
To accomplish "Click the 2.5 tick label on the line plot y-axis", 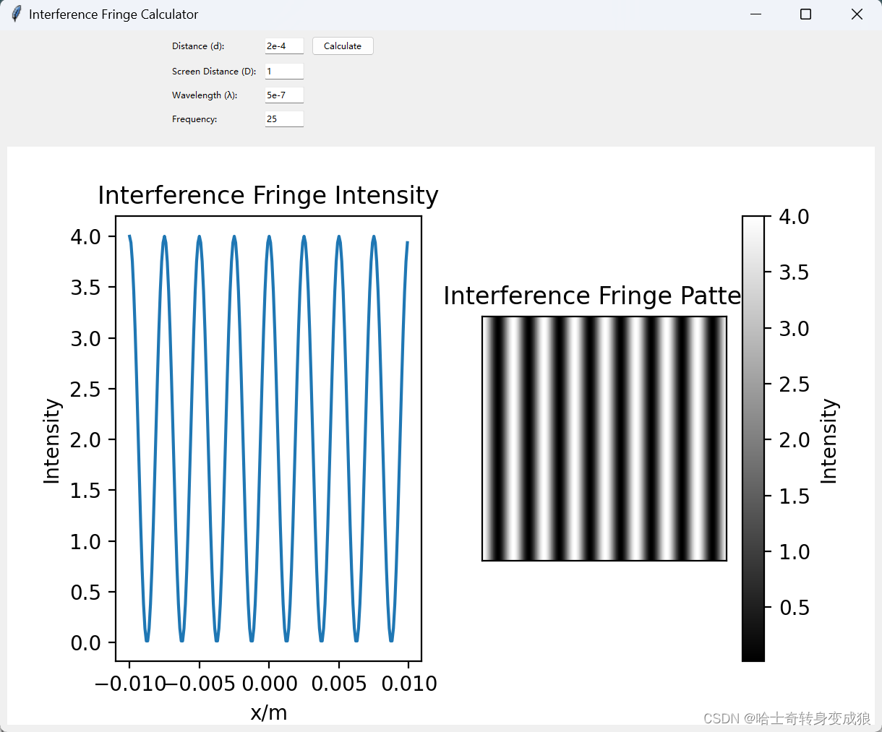I will pos(85,389).
